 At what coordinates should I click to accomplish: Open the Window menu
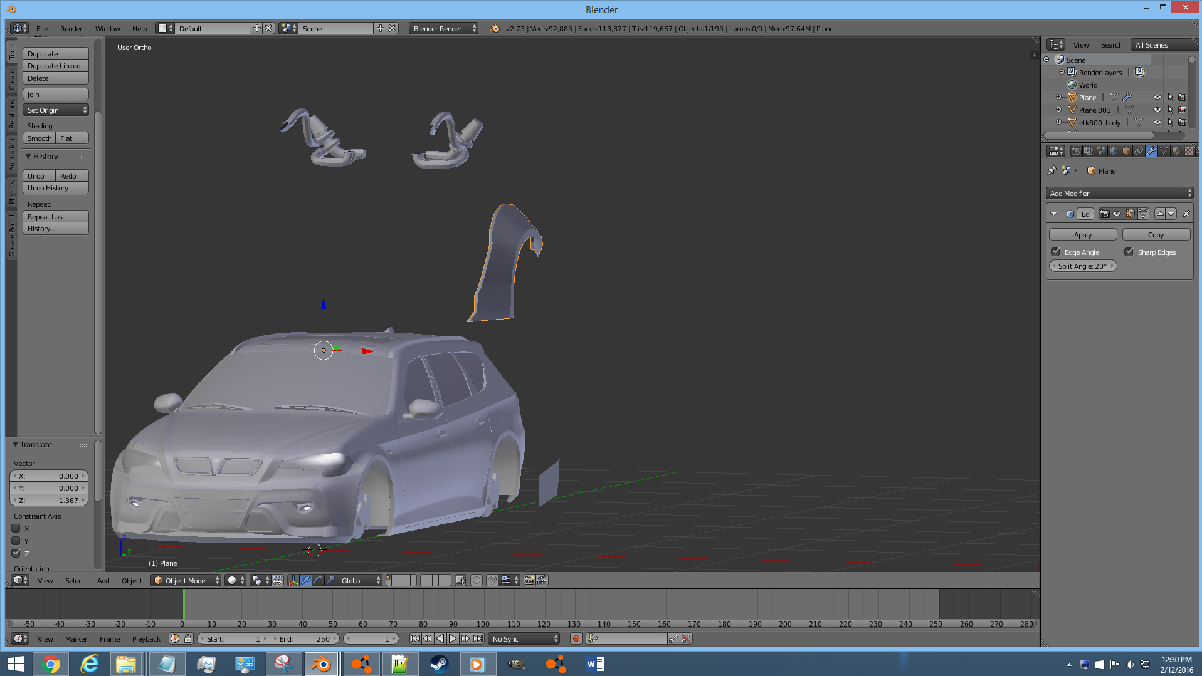click(107, 29)
